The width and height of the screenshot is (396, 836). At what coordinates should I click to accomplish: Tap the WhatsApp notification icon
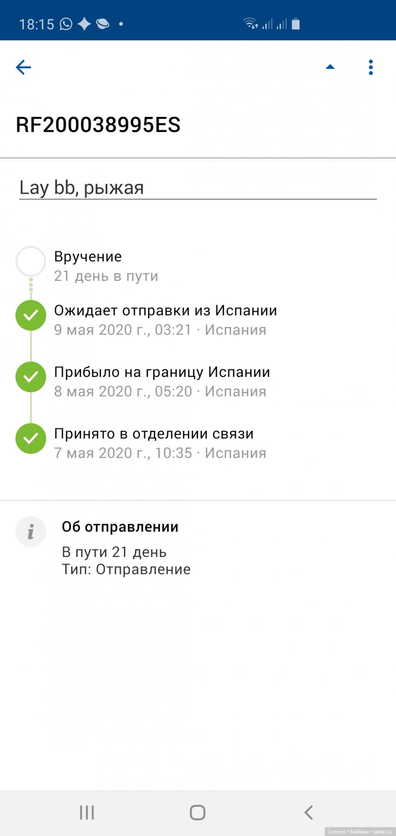(x=66, y=24)
